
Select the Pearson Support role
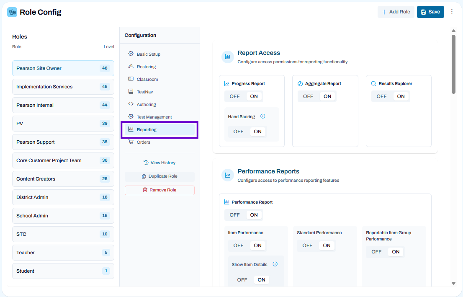click(63, 142)
